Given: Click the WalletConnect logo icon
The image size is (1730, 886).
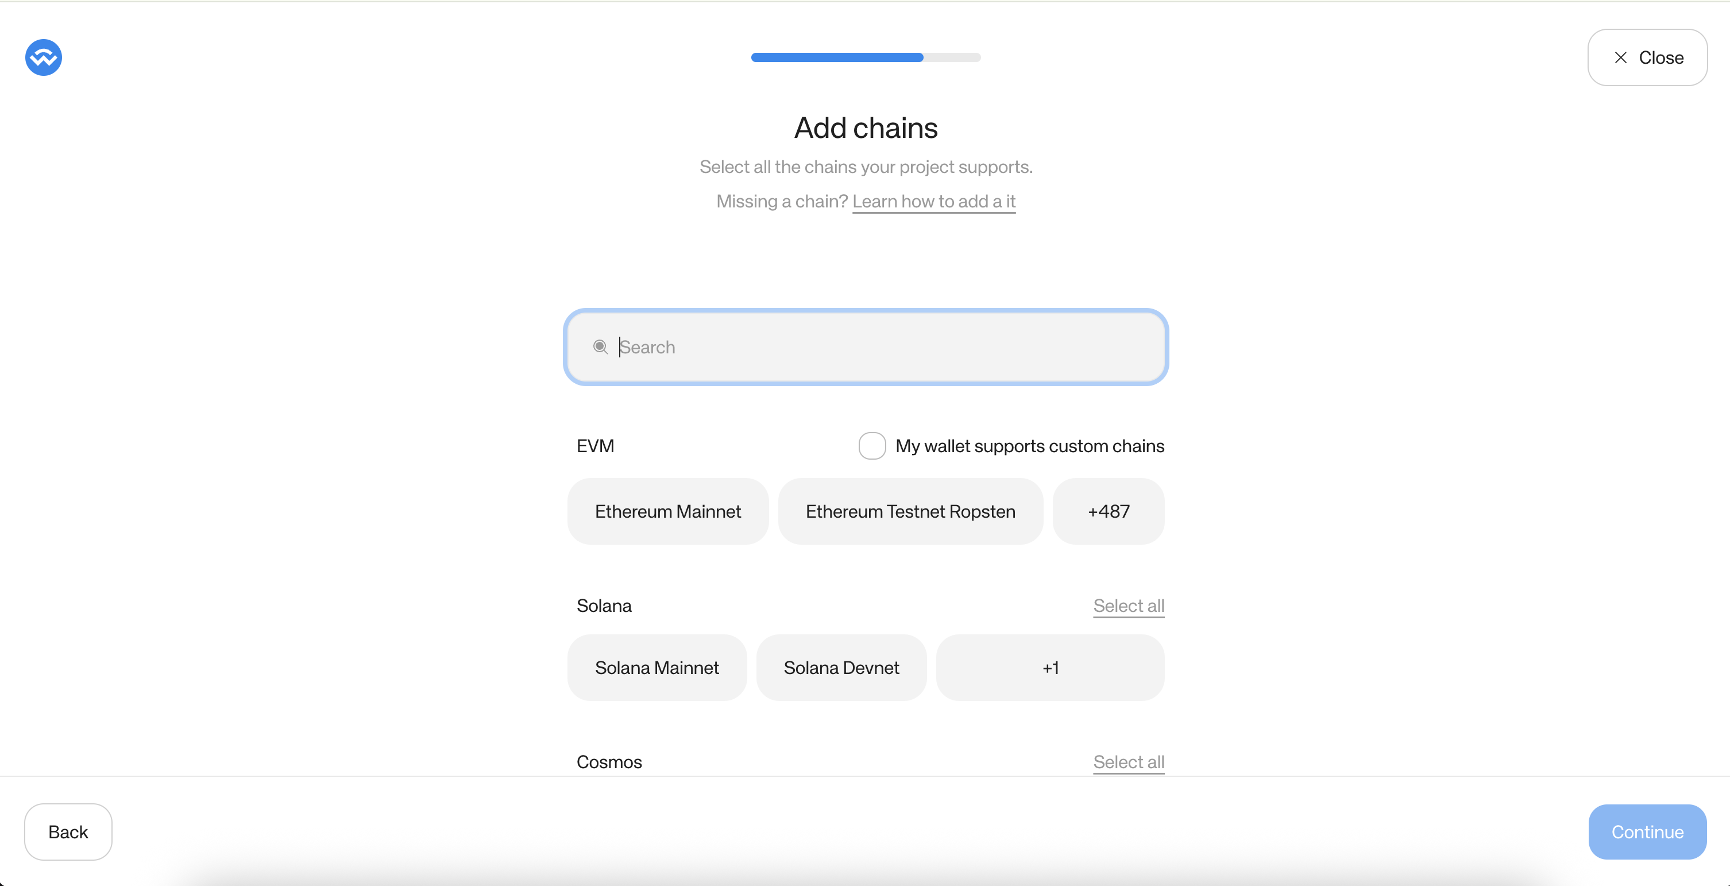Looking at the screenshot, I should (x=44, y=58).
